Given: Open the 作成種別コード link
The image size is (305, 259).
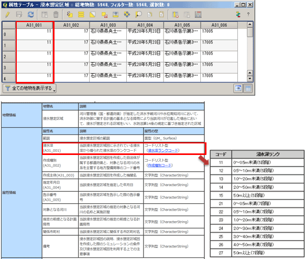Looking at the screenshot, I should point(160,165).
